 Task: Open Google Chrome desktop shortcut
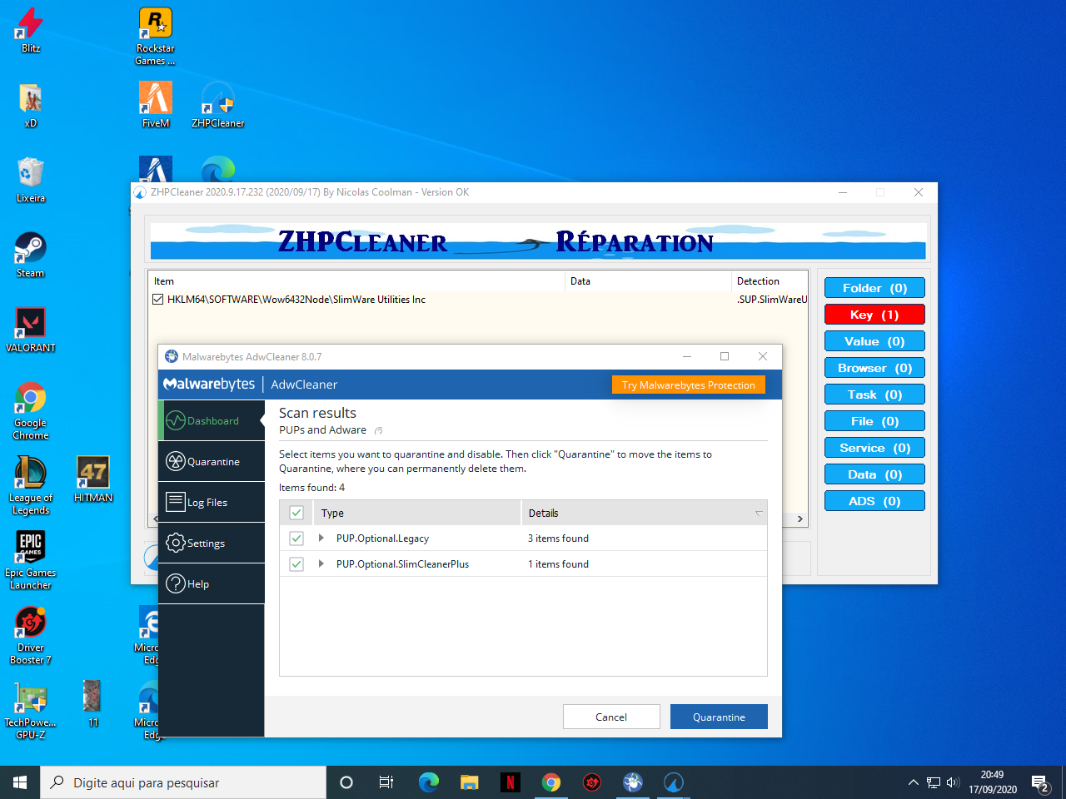30,410
